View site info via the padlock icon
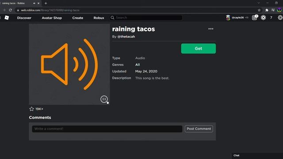 [18, 10]
